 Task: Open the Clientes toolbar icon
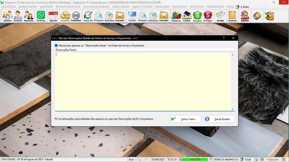7,16
